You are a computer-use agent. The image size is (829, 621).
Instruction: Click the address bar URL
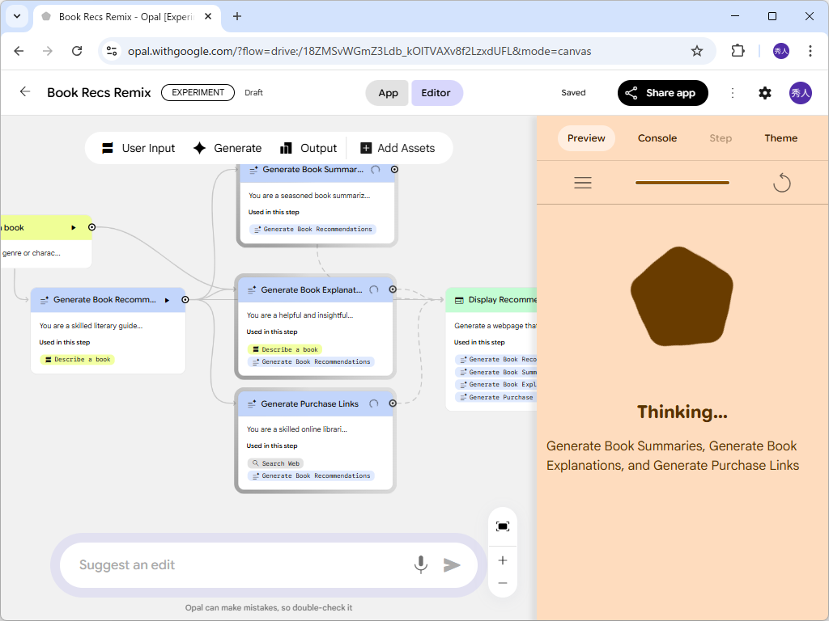[359, 51]
